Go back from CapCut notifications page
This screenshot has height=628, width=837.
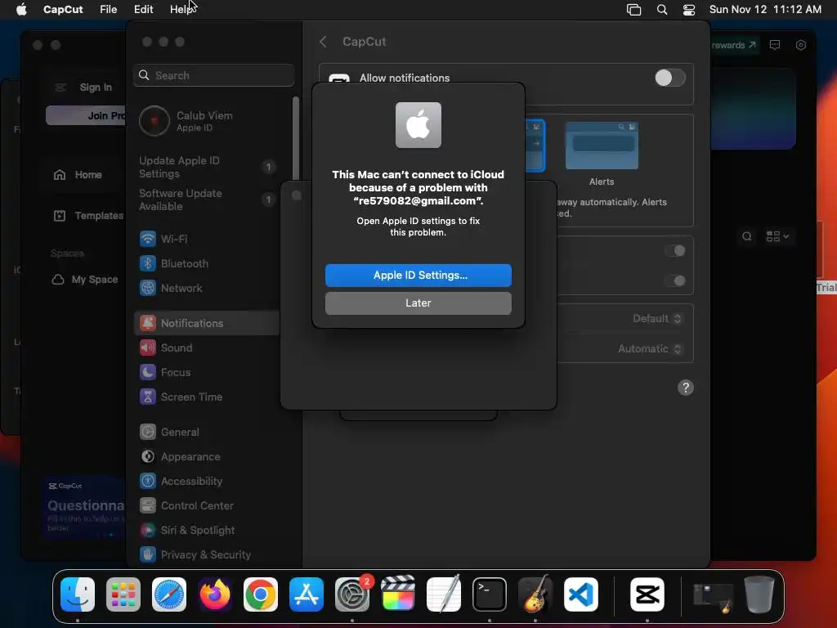point(323,42)
